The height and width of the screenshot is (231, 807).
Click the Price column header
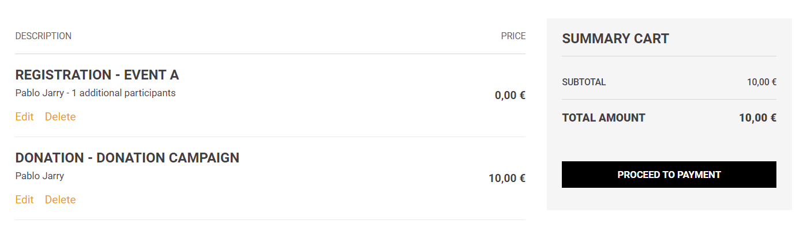[x=513, y=36]
